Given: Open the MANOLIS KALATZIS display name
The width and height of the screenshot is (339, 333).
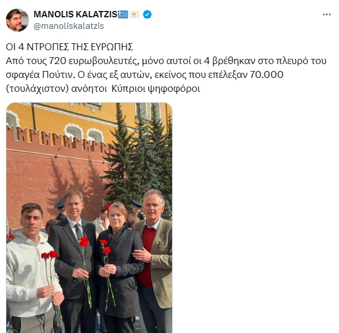Looking at the screenshot, I should pos(76,14).
